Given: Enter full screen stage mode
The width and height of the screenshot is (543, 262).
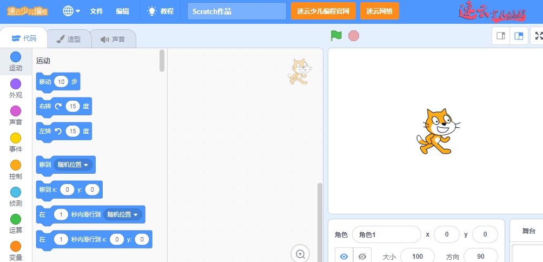Looking at the screenshot, I should 538,36.
